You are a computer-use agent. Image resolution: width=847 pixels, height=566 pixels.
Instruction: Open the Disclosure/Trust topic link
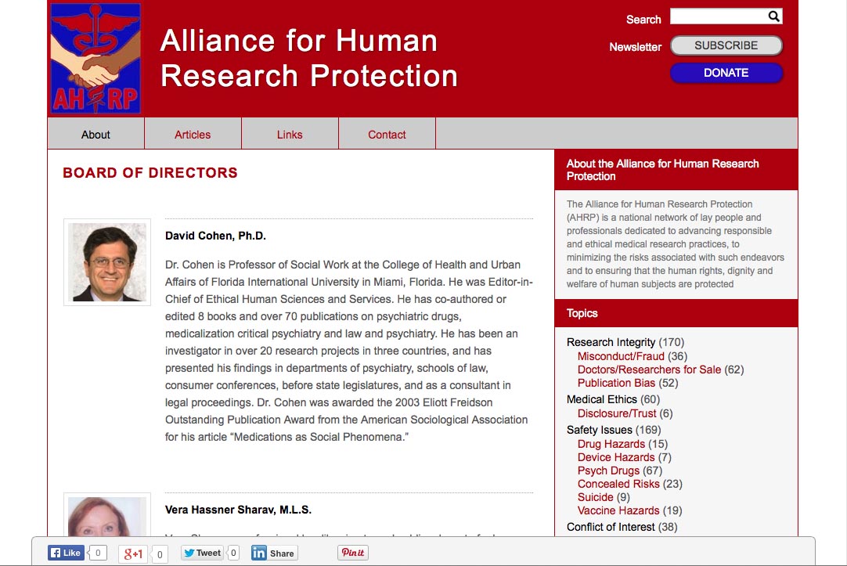tap(617, 413)
